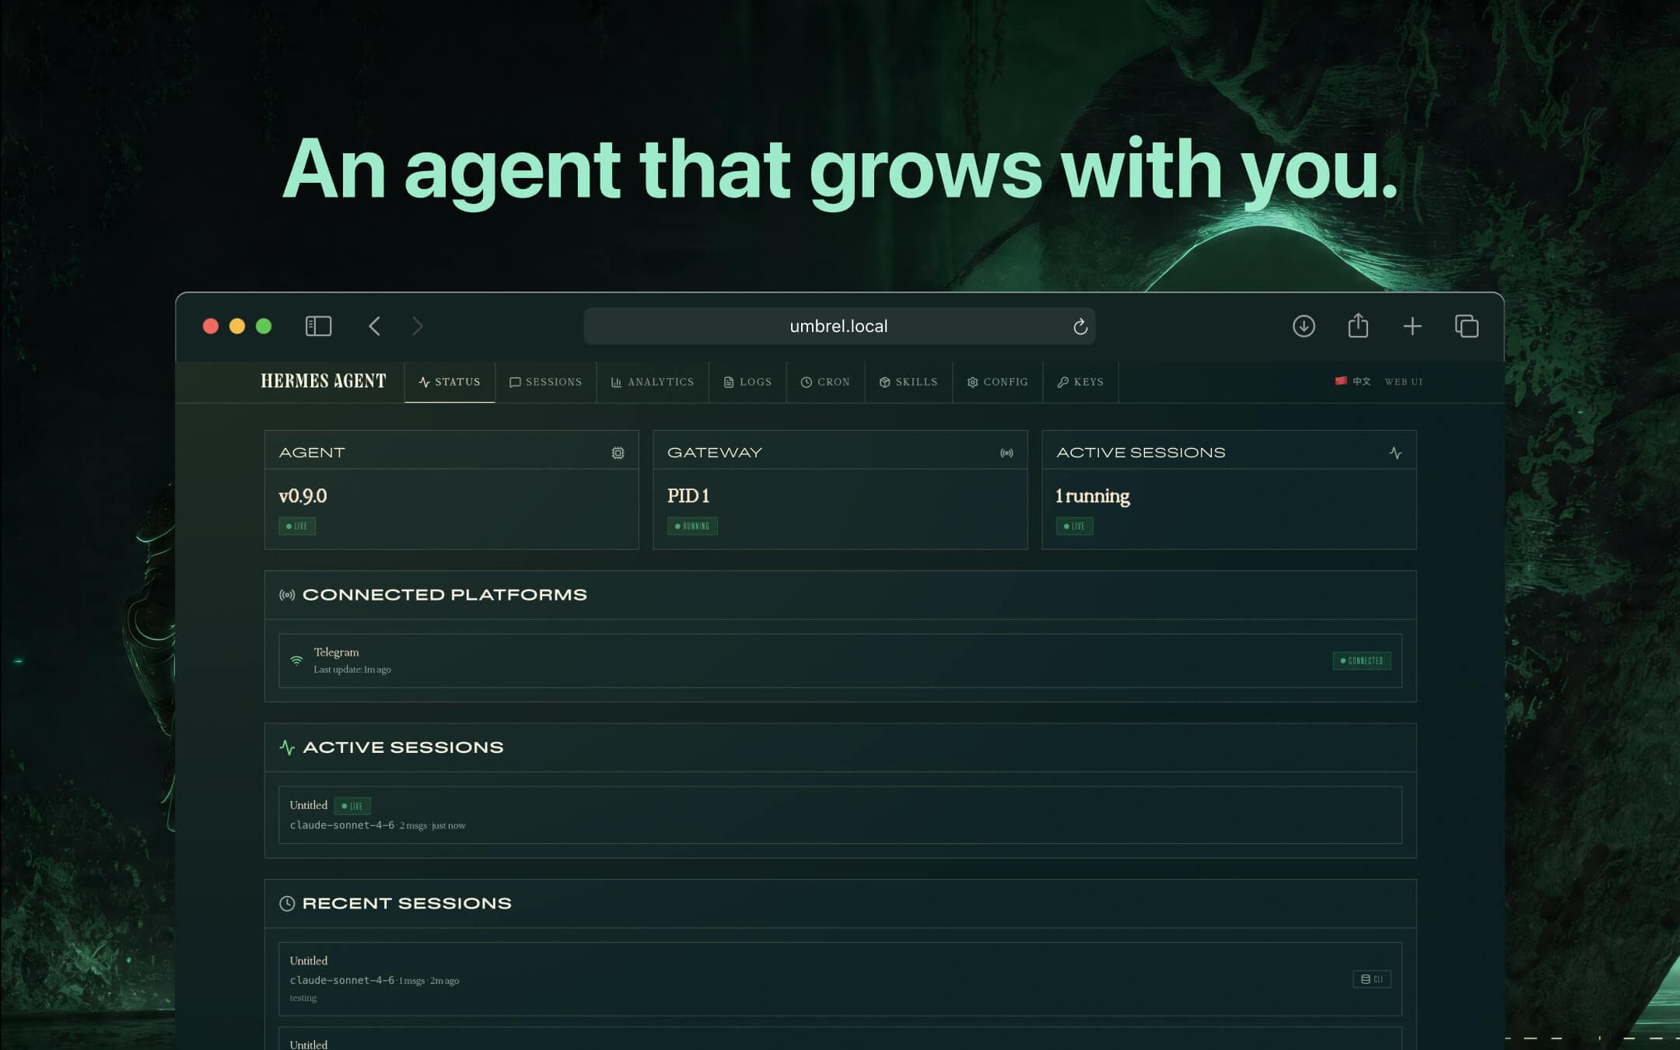
Task: Toggle the Safari sidebar icon
Action: coord(317,326)
